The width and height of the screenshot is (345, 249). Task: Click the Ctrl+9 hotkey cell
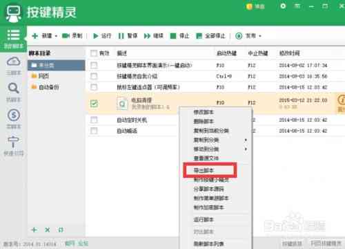[x=224, y=76]
